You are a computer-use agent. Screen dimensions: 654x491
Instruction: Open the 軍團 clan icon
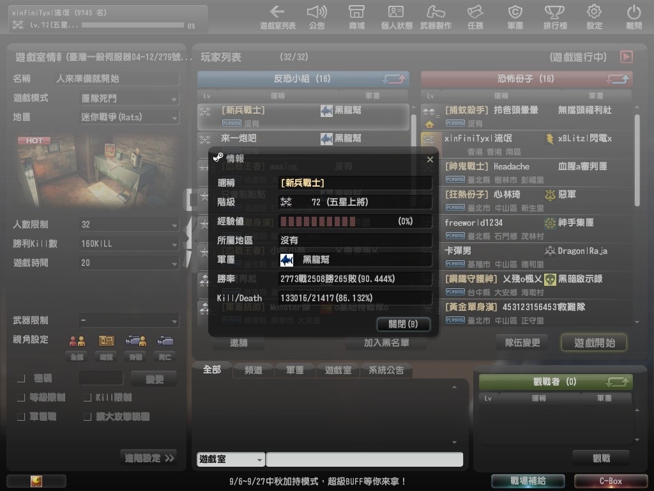pyautogui.click(x=515, y=17)
